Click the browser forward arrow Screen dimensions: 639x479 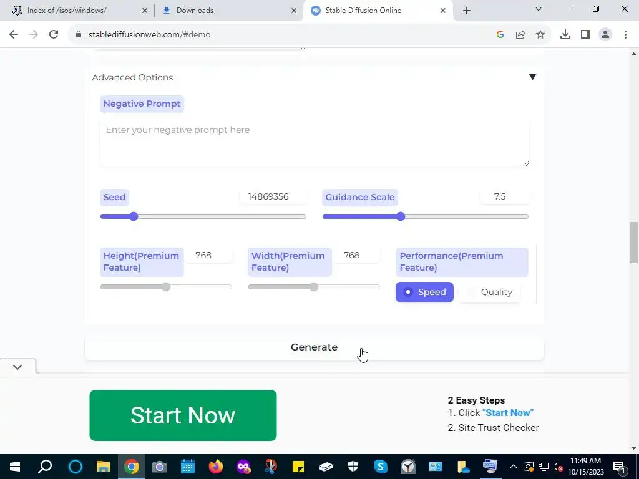[34, 35]
